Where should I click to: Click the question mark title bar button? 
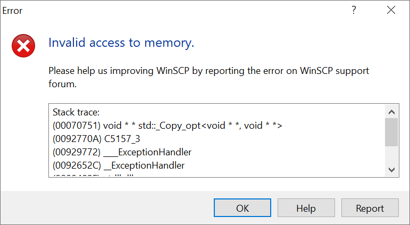coord(354,11)
